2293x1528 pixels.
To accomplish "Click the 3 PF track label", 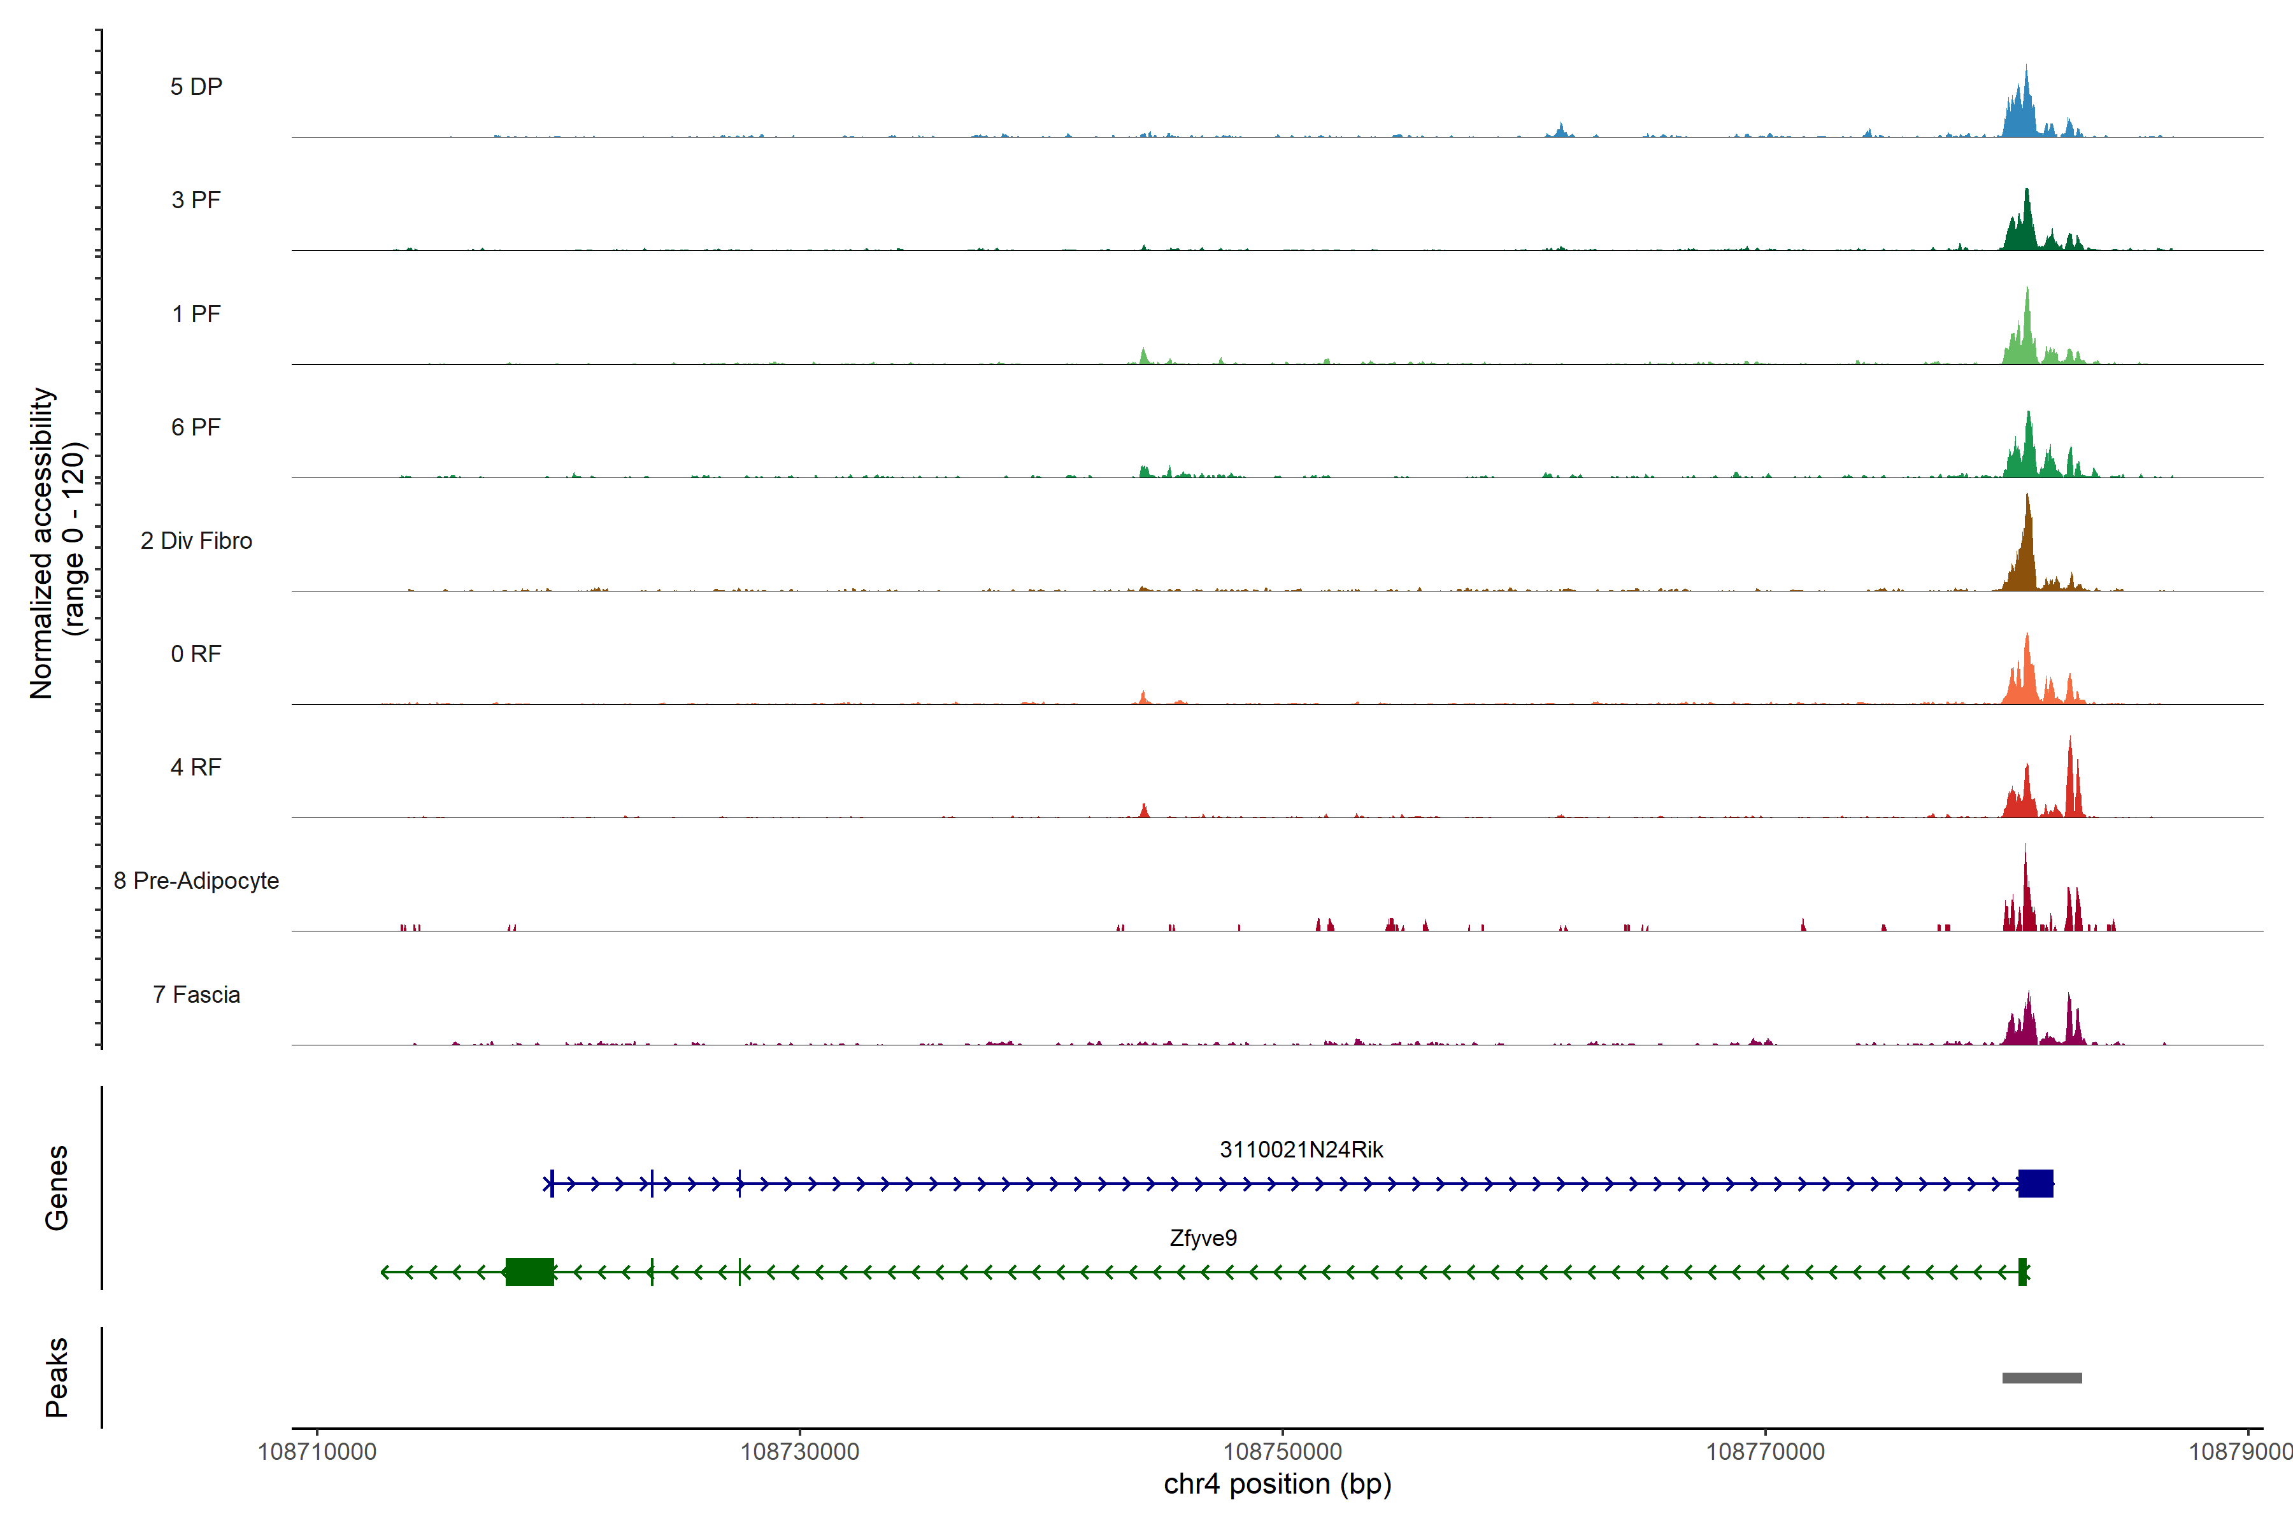I will click(196, 200).
